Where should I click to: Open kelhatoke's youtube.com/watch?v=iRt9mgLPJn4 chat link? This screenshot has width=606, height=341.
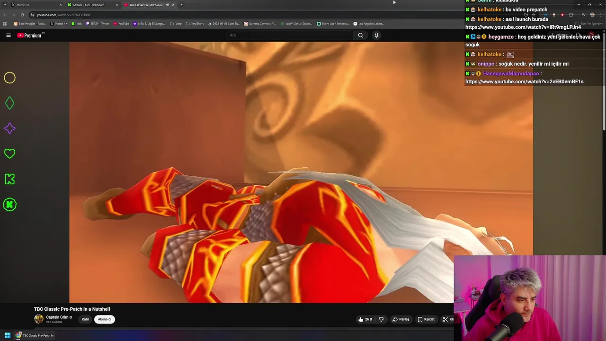[523, 27]
